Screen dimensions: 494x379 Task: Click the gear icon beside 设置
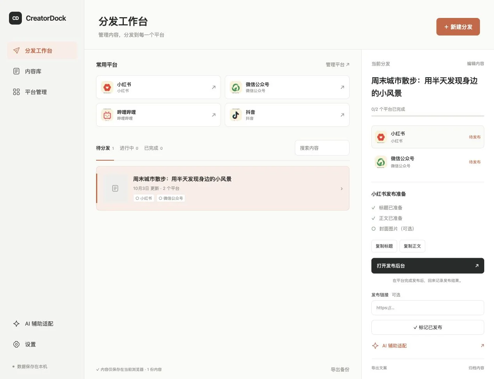tap(16, 344)
